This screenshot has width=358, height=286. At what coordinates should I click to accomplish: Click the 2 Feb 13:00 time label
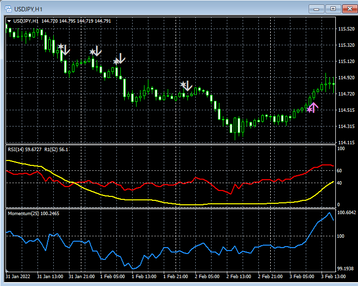pos(239,277)
